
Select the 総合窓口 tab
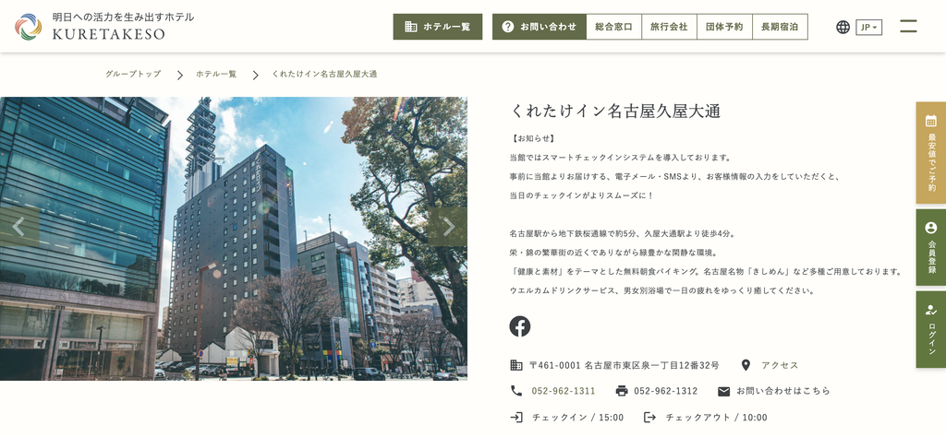pos(613,27)
